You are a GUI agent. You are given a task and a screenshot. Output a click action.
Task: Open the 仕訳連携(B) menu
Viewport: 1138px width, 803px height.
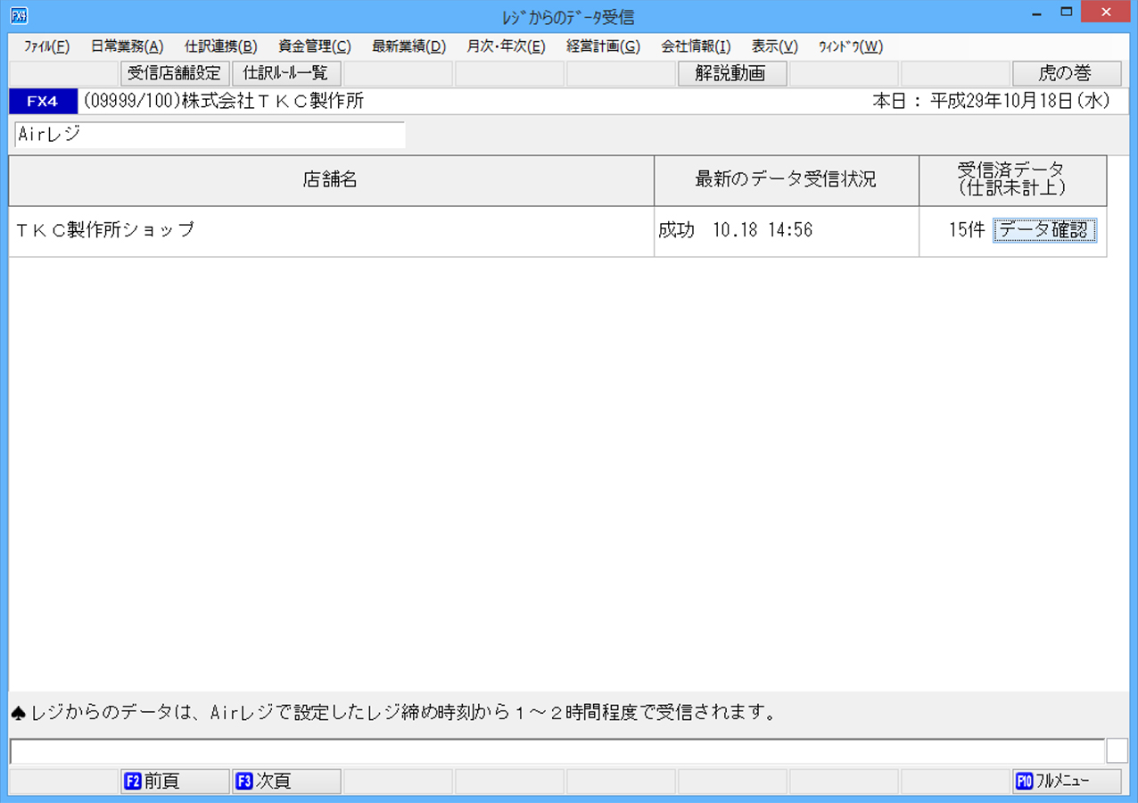pyautogui.click(x=220, y=47)
